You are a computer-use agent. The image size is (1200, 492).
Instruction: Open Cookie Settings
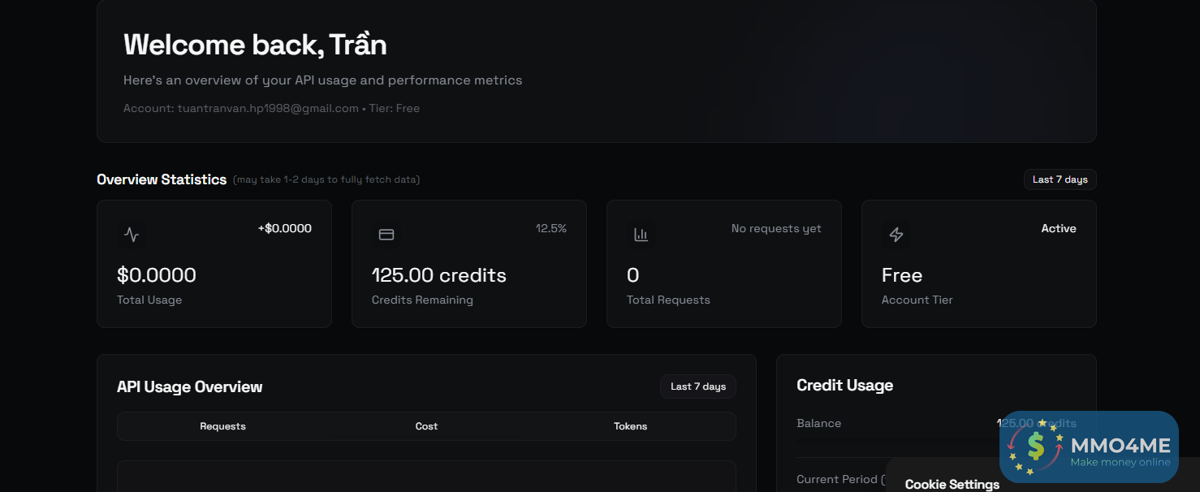tap(952, 484)
